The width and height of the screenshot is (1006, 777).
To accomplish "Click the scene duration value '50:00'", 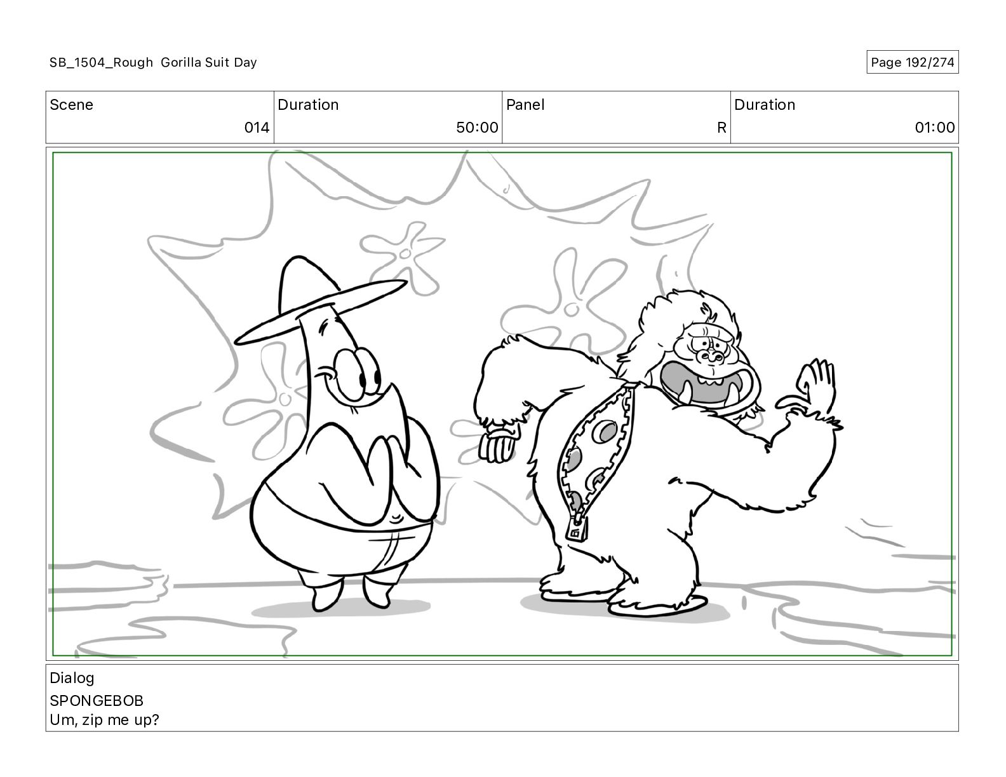I will pos(477,128).
